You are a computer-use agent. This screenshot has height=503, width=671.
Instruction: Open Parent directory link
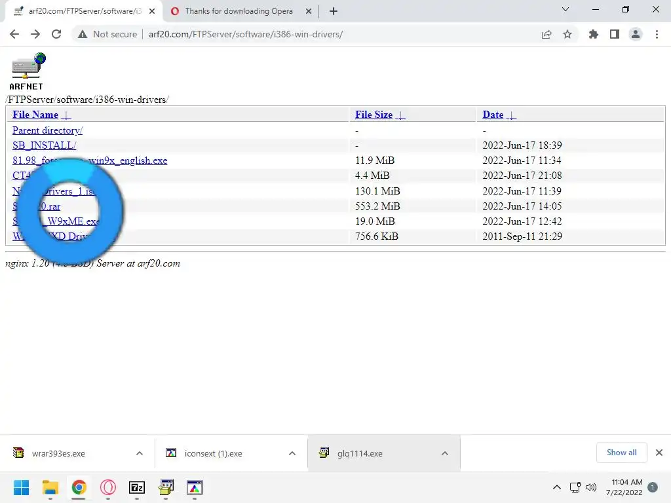click(47, 130)
